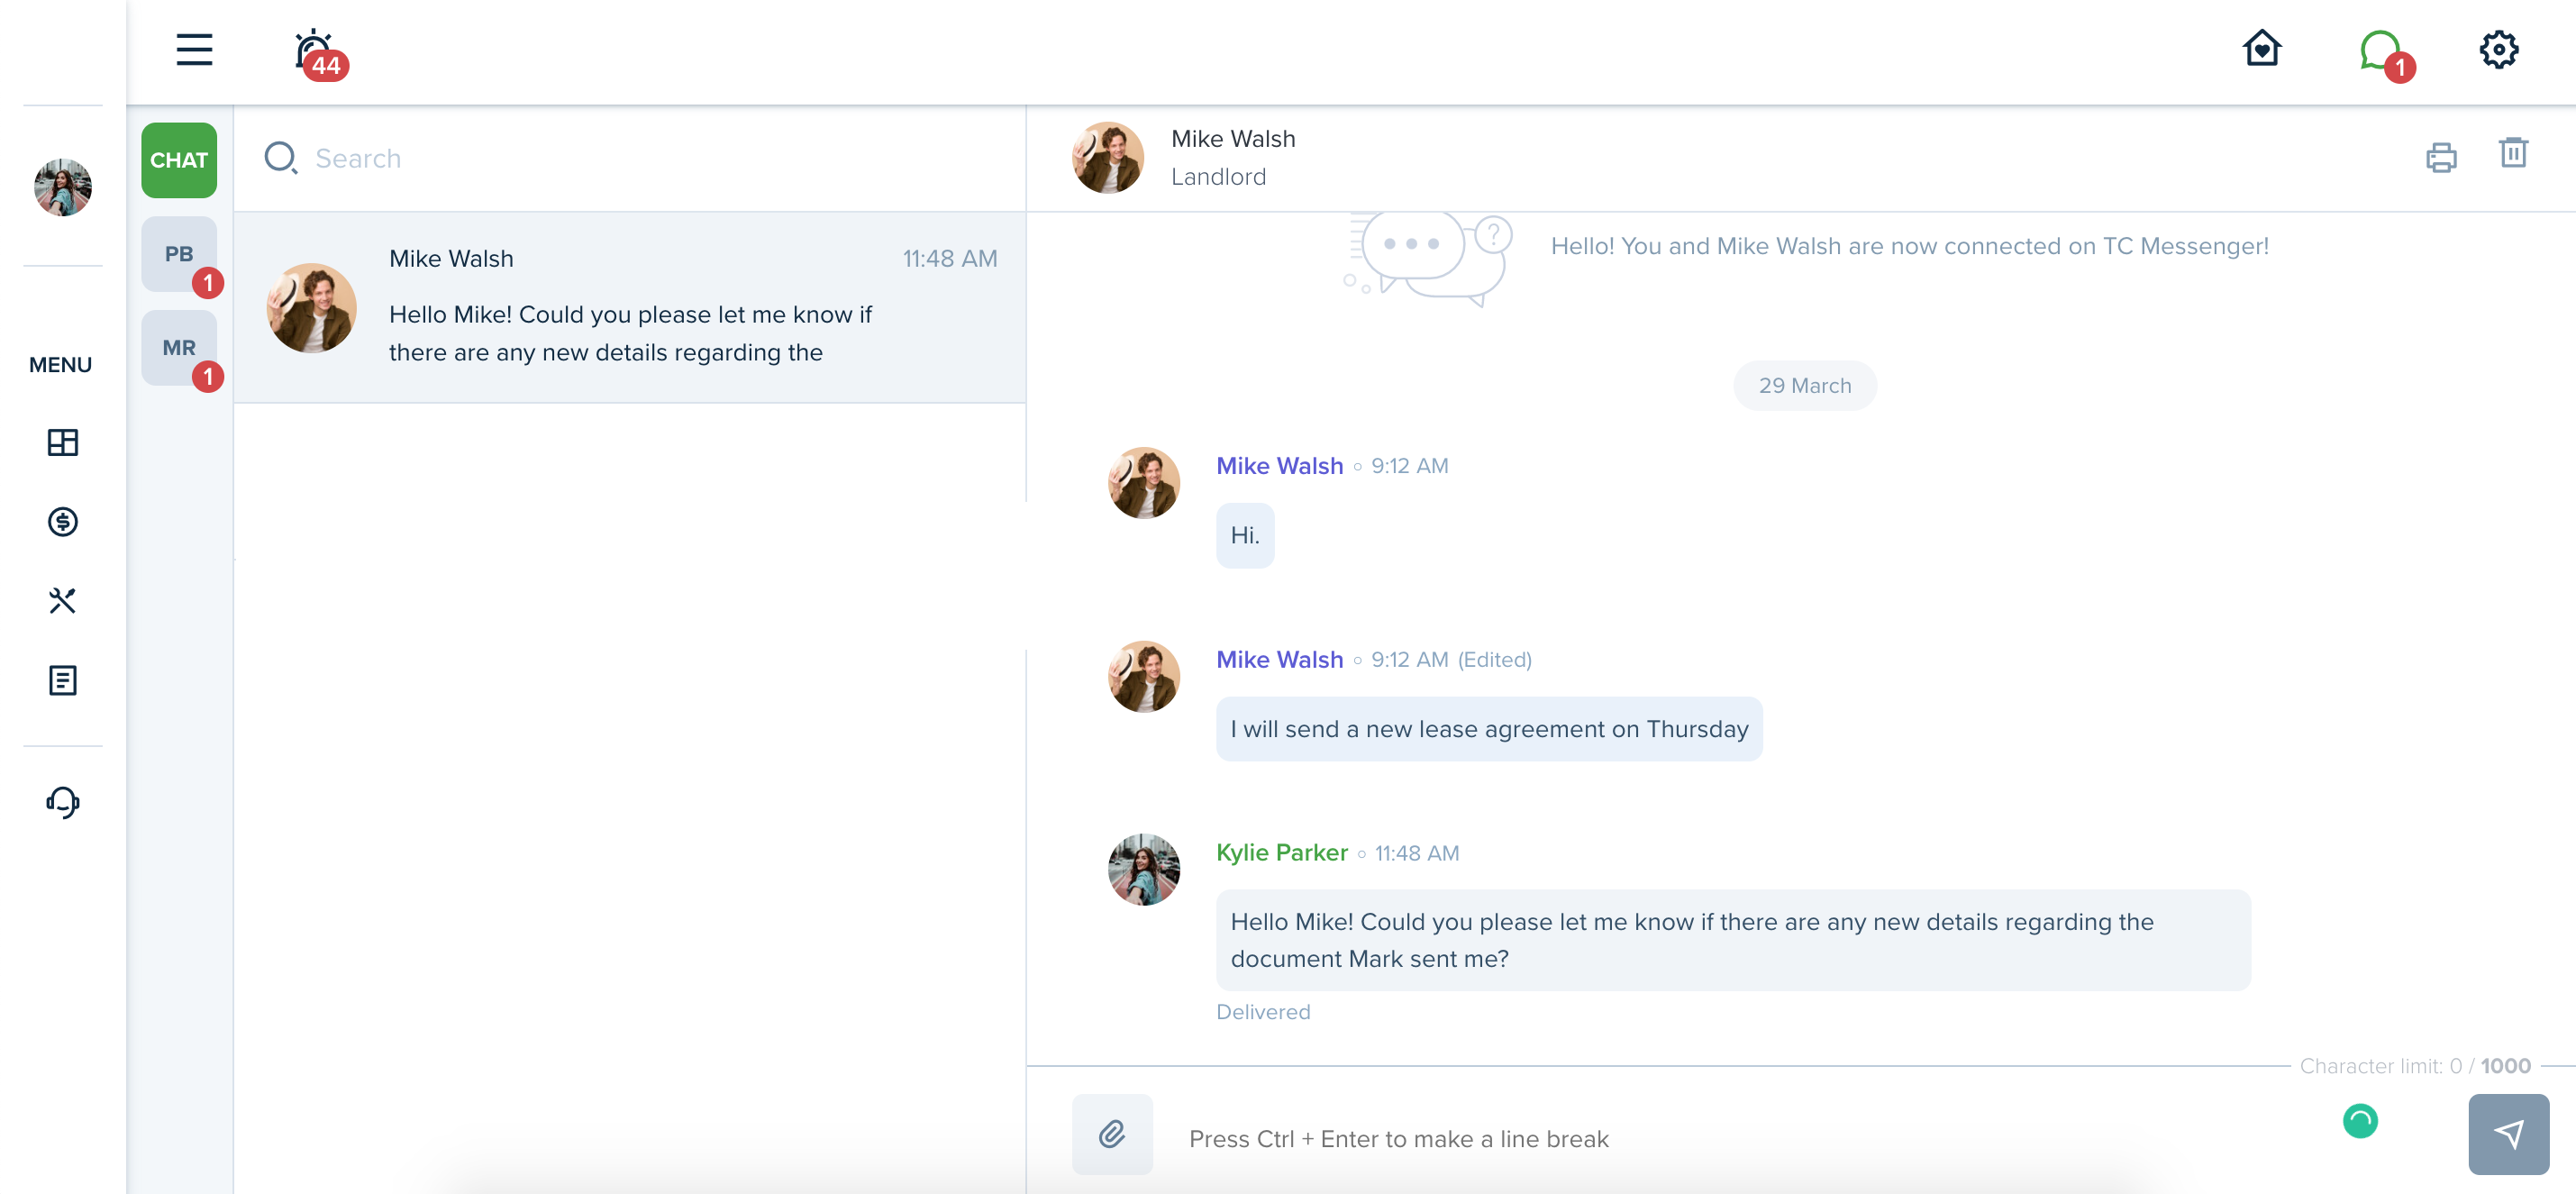Open documents list icon in sidebar
This screenshot has width=2576, height=1194.
point(63,680)
